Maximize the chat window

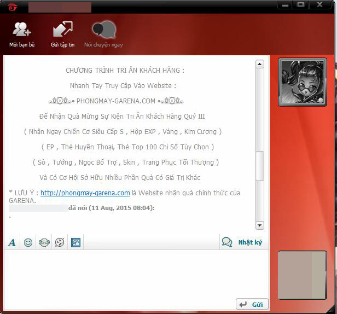[x=301, y=5]
